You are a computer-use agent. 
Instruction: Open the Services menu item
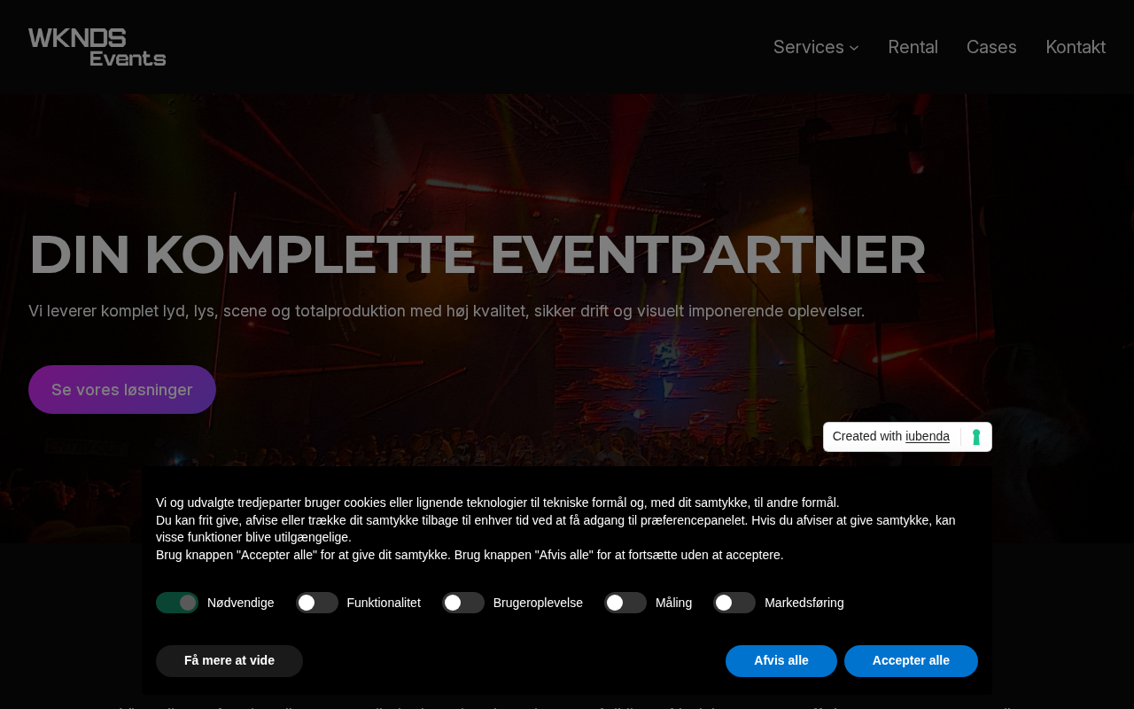pyautogui.click(x=809, y=47)
